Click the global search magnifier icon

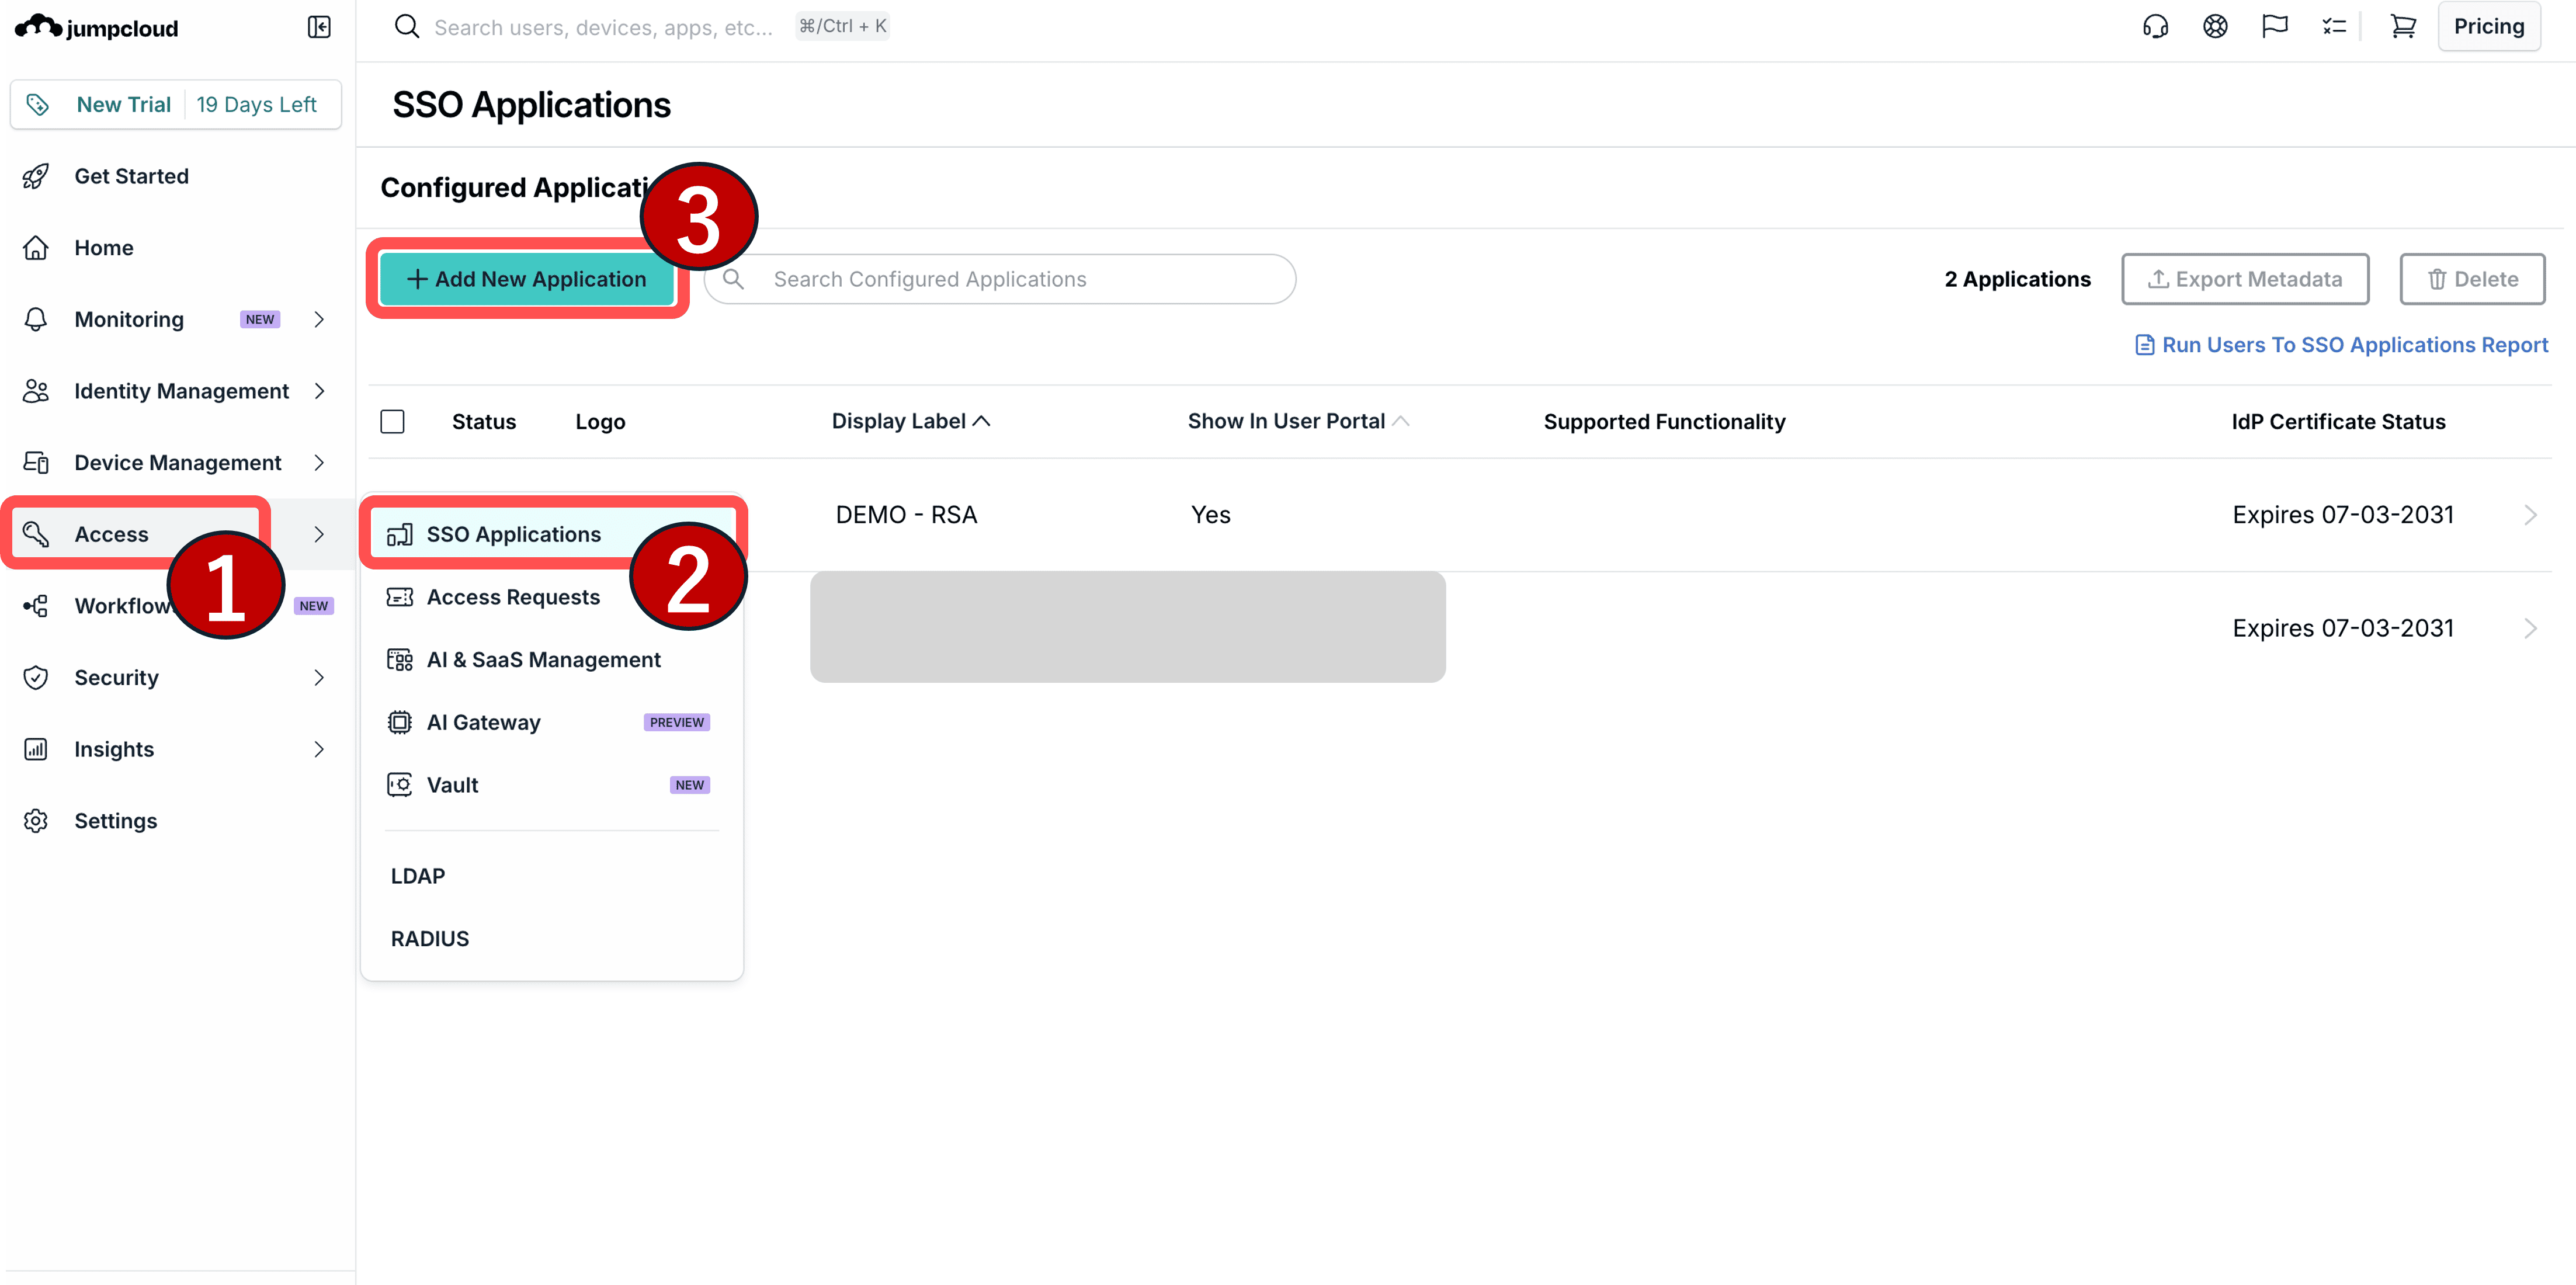pos(406,26)
